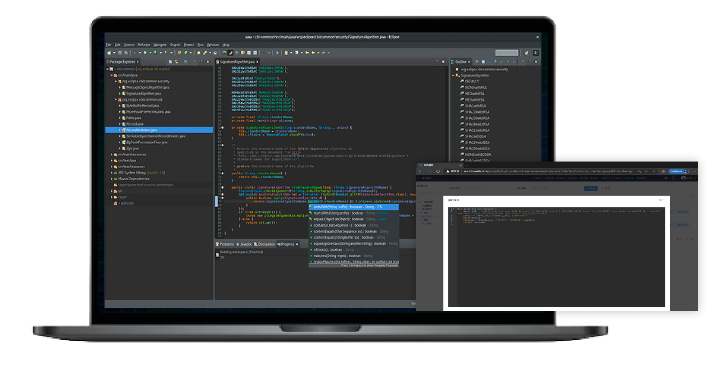Viewport: 709px width, 374px height.
Task: Click the New file wizard toolbar icon
Action: 109,53
